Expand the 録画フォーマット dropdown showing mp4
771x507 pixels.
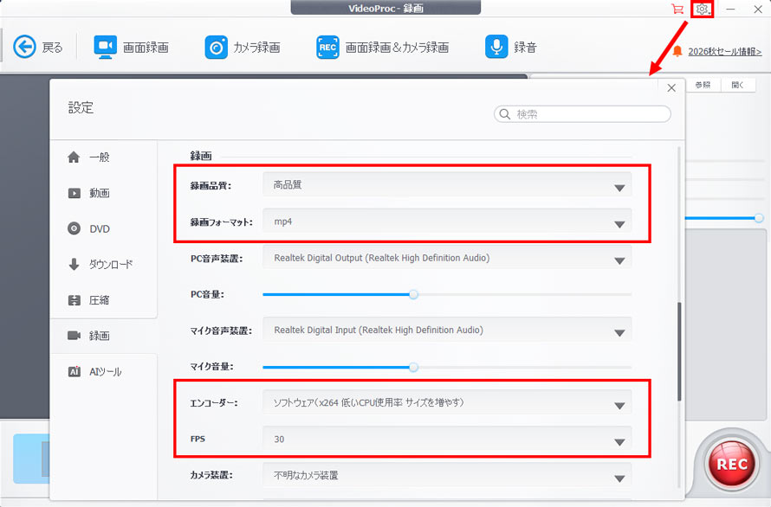pos(447,221)
